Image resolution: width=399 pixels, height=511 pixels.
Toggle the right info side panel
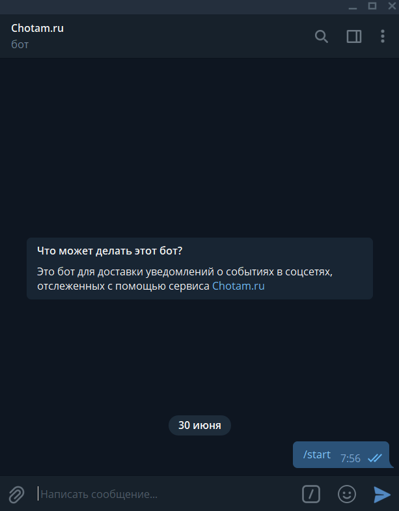coord(353,36)
